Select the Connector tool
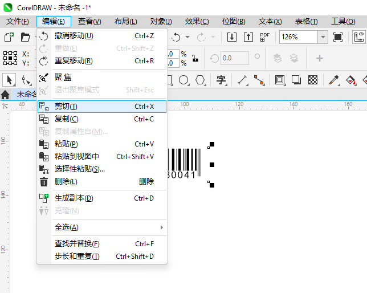 [x=259, y=80]
